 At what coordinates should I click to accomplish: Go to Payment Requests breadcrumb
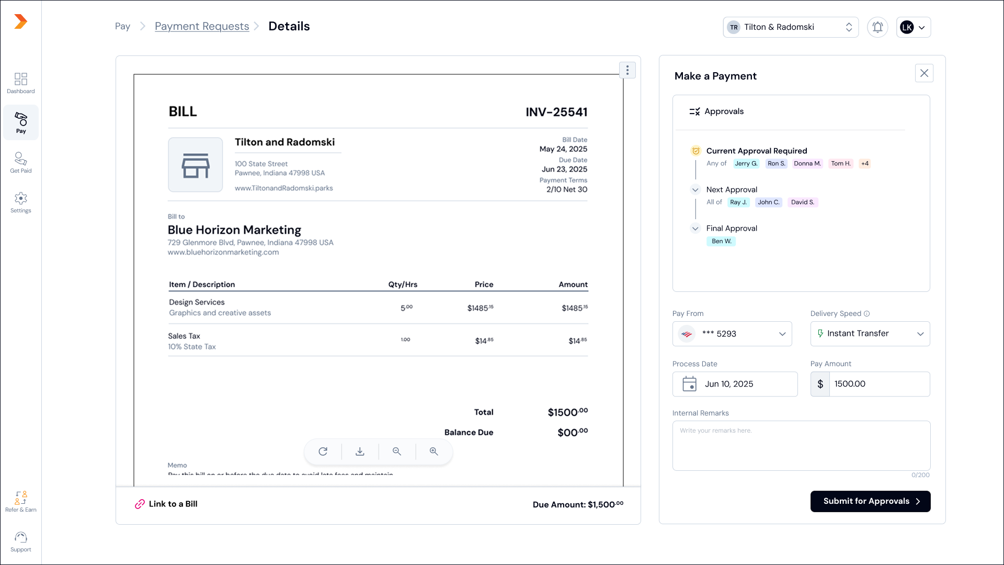[x=202, y=26]
